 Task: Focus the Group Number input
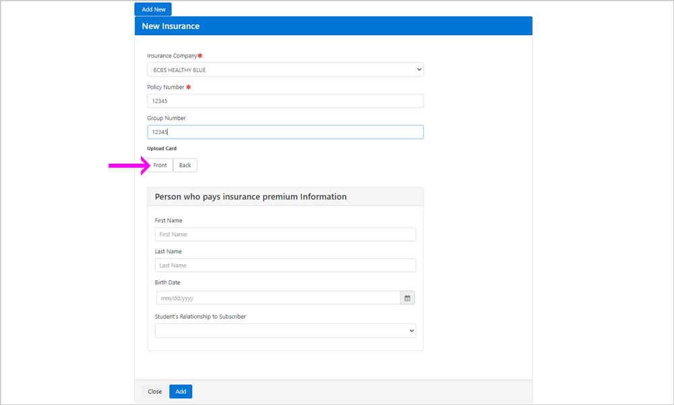pyautogui.click(x=285, y=132)
